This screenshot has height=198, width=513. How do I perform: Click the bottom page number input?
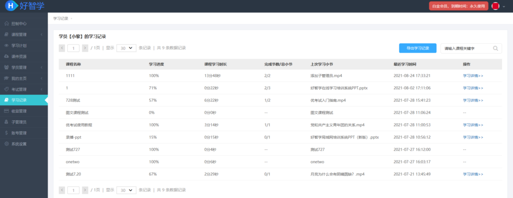[x=73, y=190]
